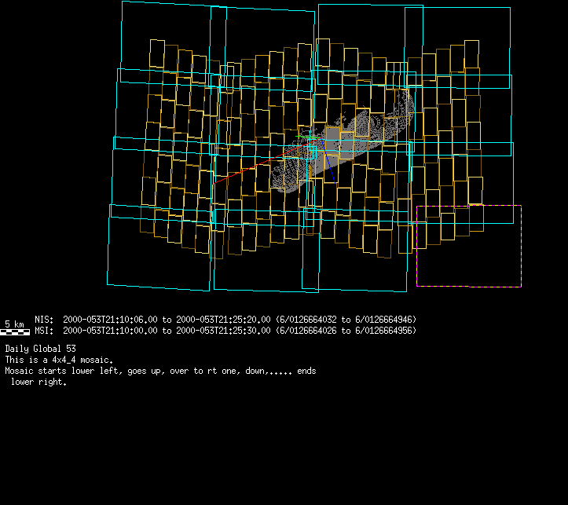Select the top-right white footprint frame
The width and height of the screenshot is (568, 505).
(457, 39)
